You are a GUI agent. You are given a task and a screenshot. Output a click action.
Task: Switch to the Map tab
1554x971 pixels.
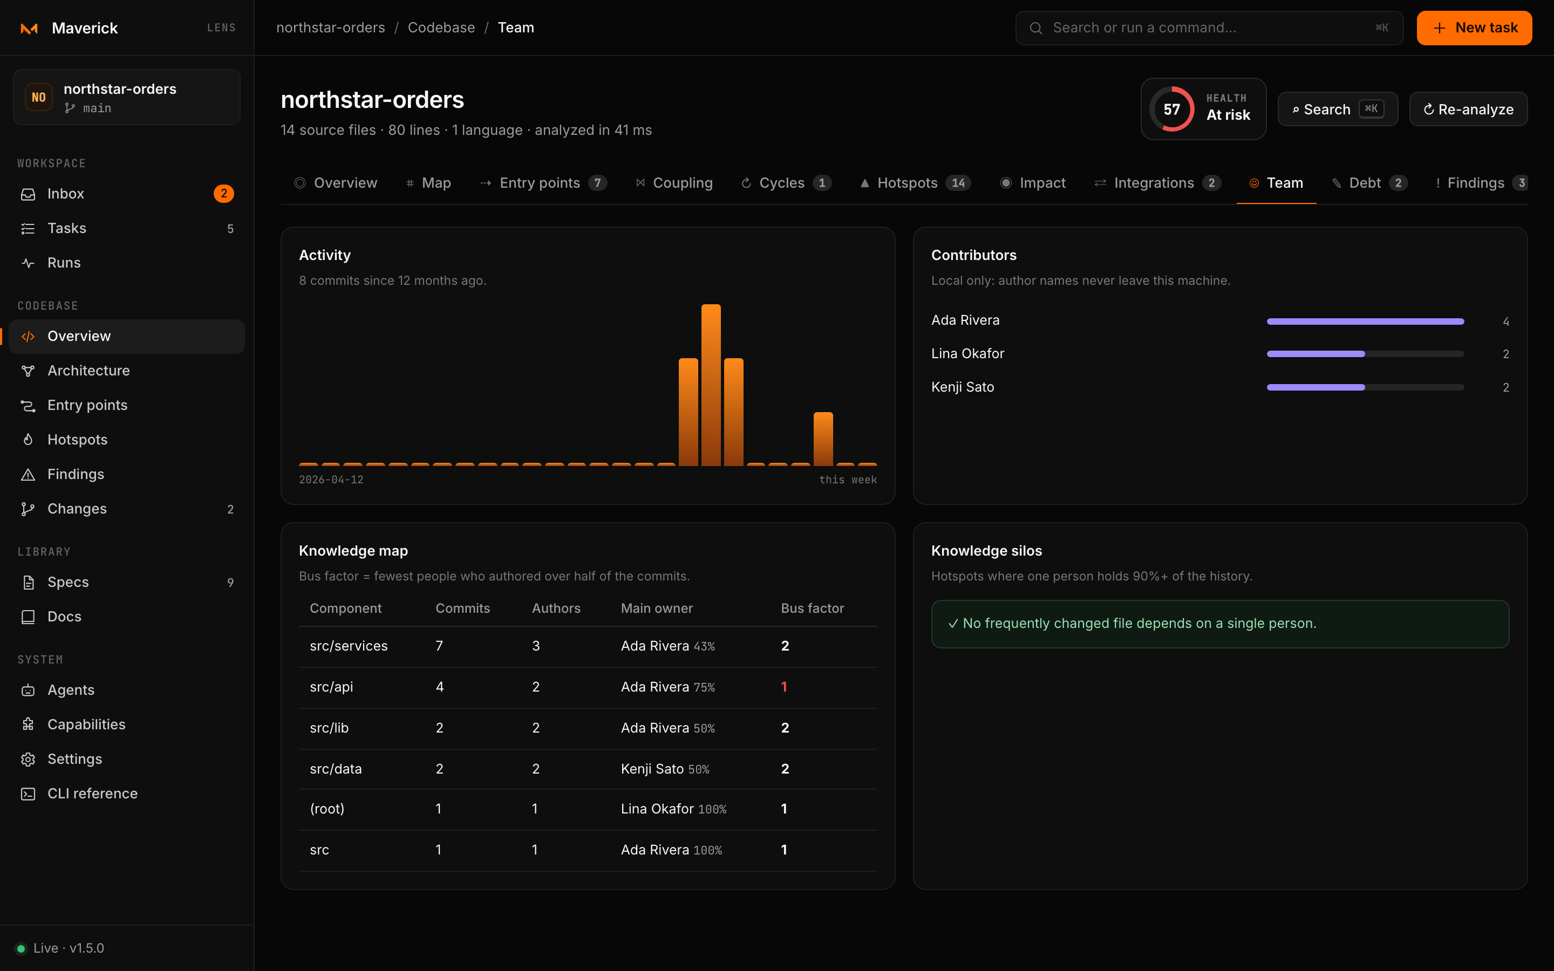(x=428, y=183)
